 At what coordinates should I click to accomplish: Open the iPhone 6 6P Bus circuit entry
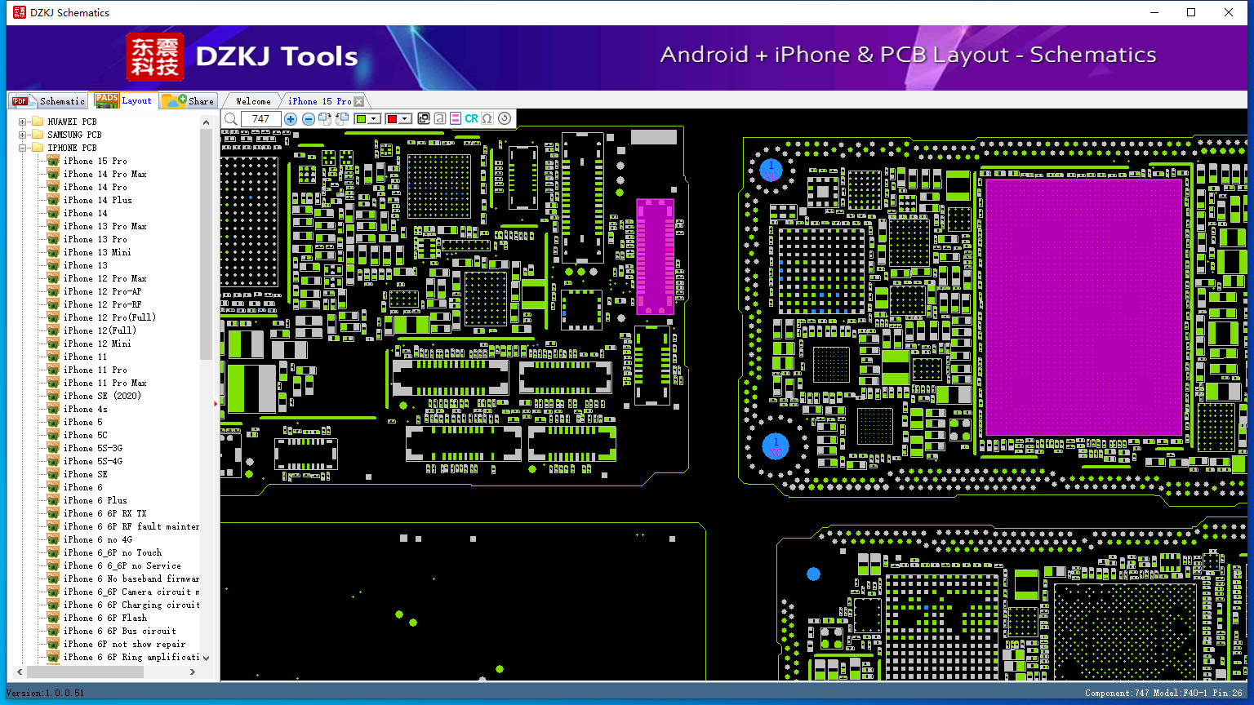[120, 631]
